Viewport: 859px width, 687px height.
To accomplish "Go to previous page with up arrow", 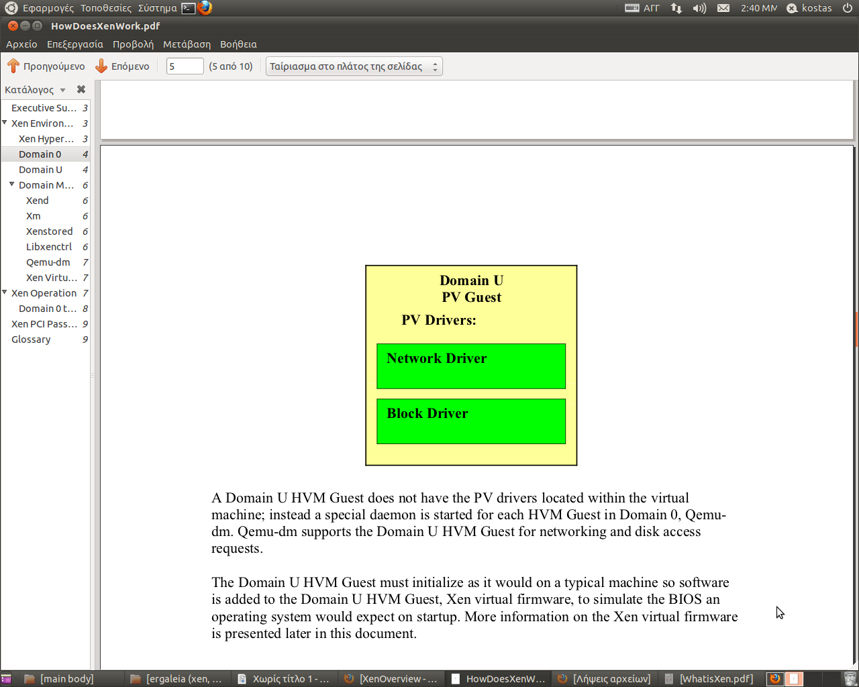I will pyautogui.click(x=46, y=66).
